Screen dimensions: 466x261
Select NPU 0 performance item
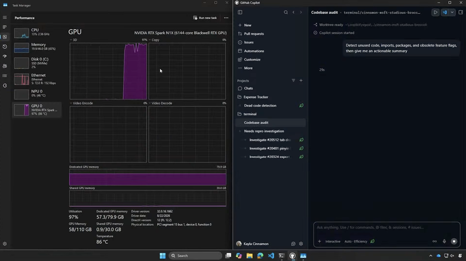37,94
